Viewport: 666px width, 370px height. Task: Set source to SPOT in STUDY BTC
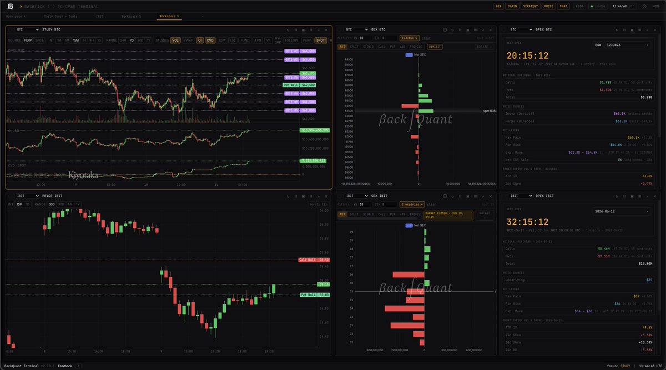tap(39, 40)
